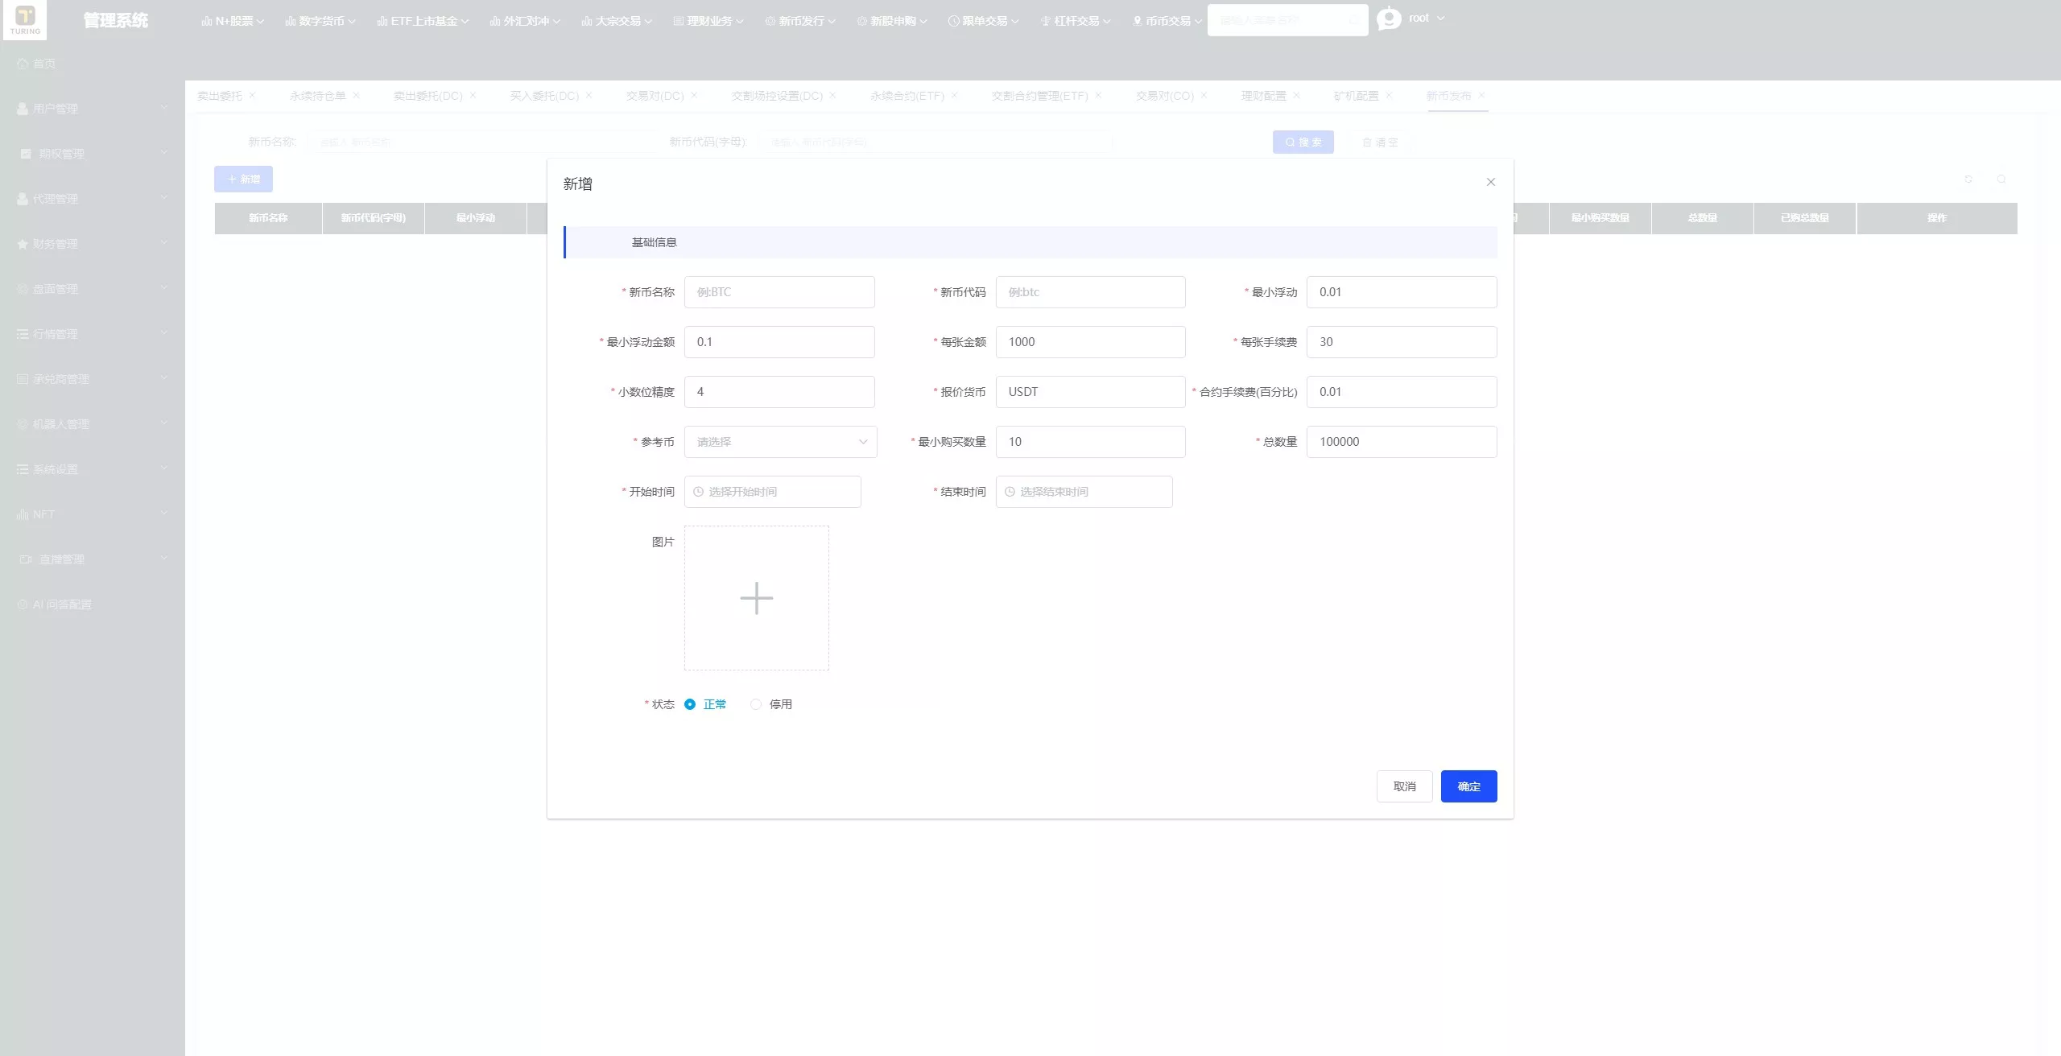This screenshot has height=1056, width=2061.
Task: Click the 取消 button
Action: [x=1404, y=786]
